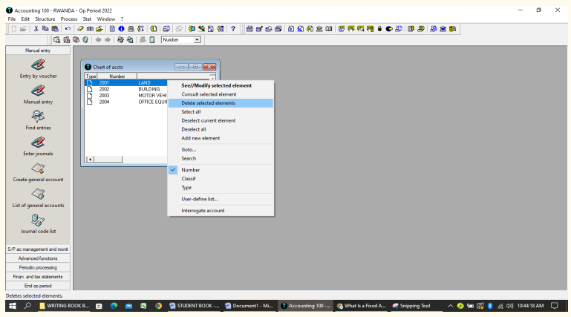Click the open book toolbar icon

329,29
